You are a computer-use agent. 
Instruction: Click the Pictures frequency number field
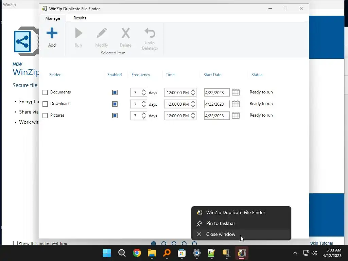135,116
